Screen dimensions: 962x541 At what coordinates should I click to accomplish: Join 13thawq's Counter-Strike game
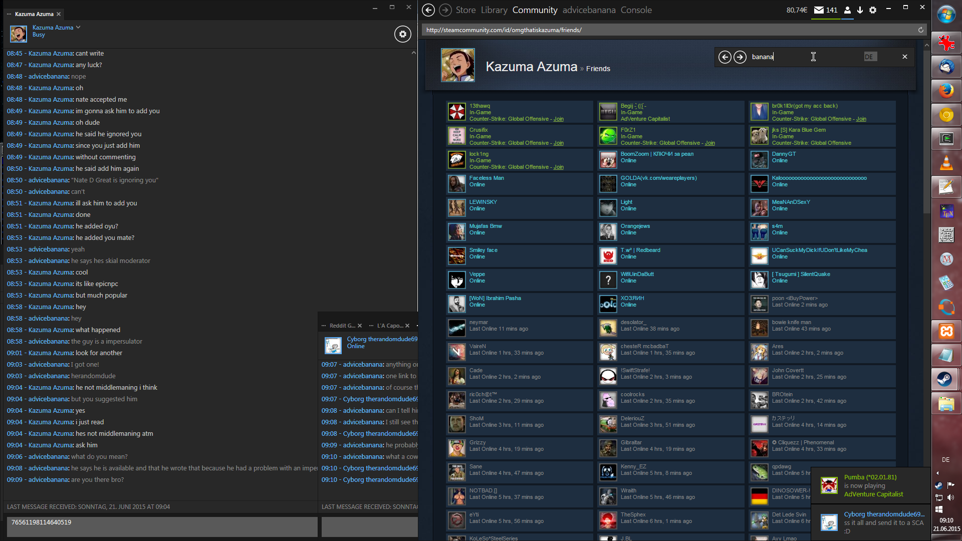click(558, 119)
